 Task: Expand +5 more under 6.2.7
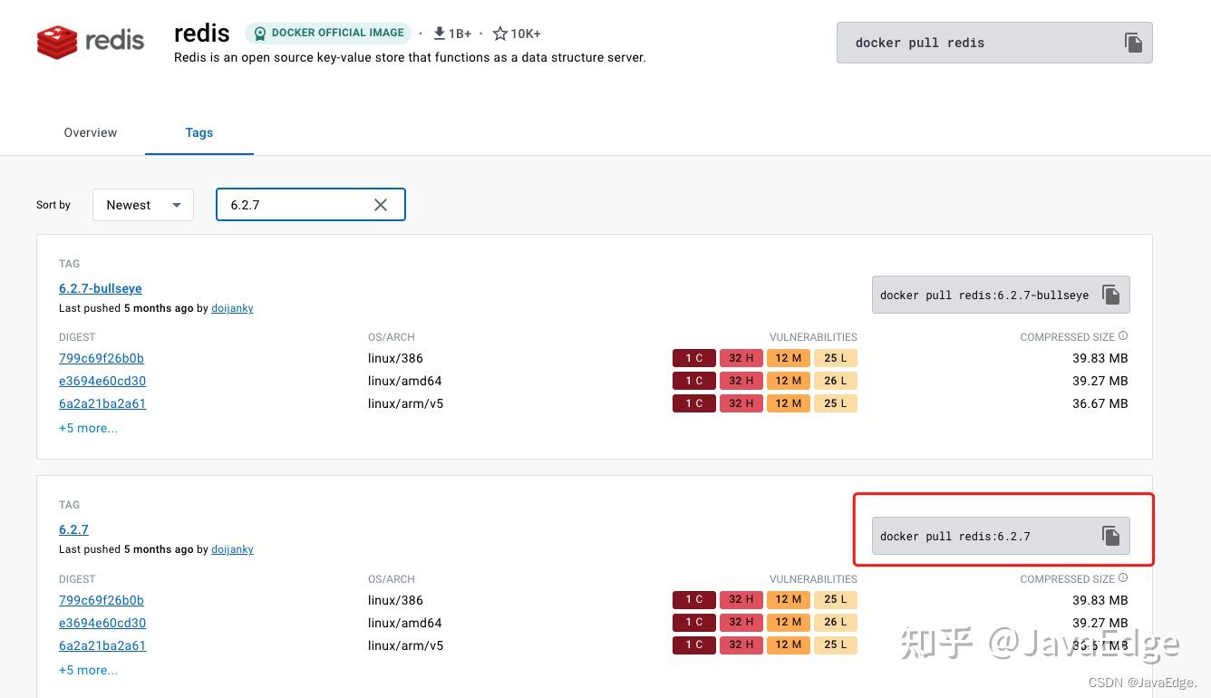point(88,670)
